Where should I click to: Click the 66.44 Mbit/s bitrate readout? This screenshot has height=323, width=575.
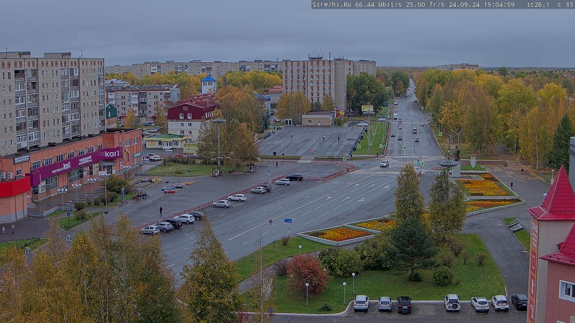[x=379, y=5]
